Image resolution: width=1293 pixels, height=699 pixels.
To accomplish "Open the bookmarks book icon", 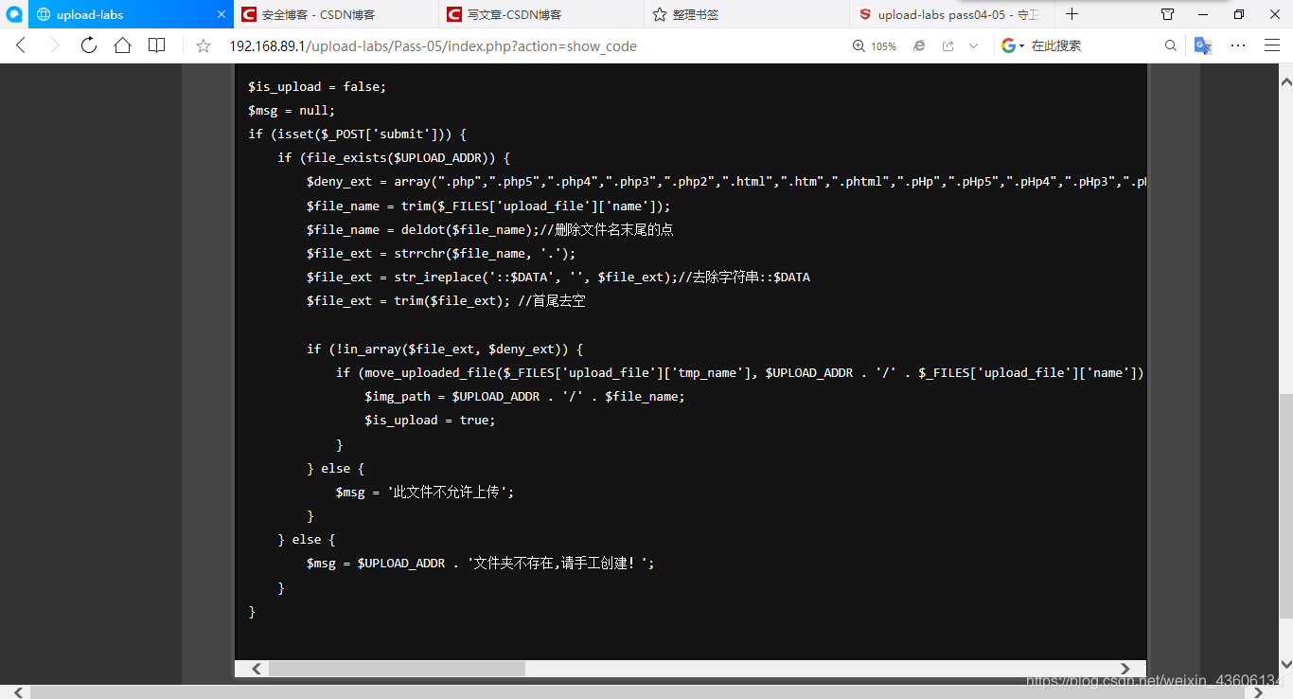I will point(156,45).
